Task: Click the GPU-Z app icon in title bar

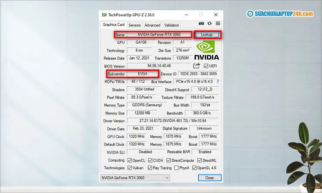Action: pos(104,15)
